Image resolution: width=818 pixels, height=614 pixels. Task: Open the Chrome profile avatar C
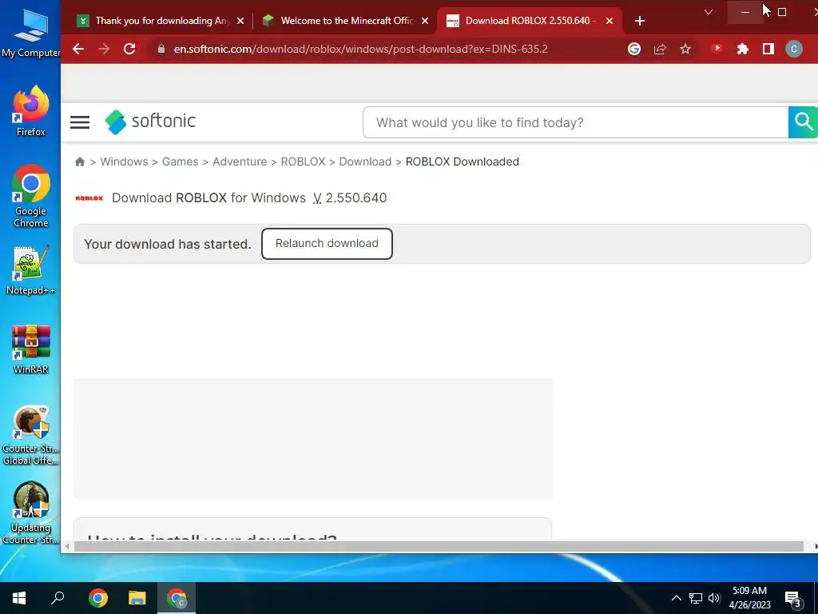793,49
